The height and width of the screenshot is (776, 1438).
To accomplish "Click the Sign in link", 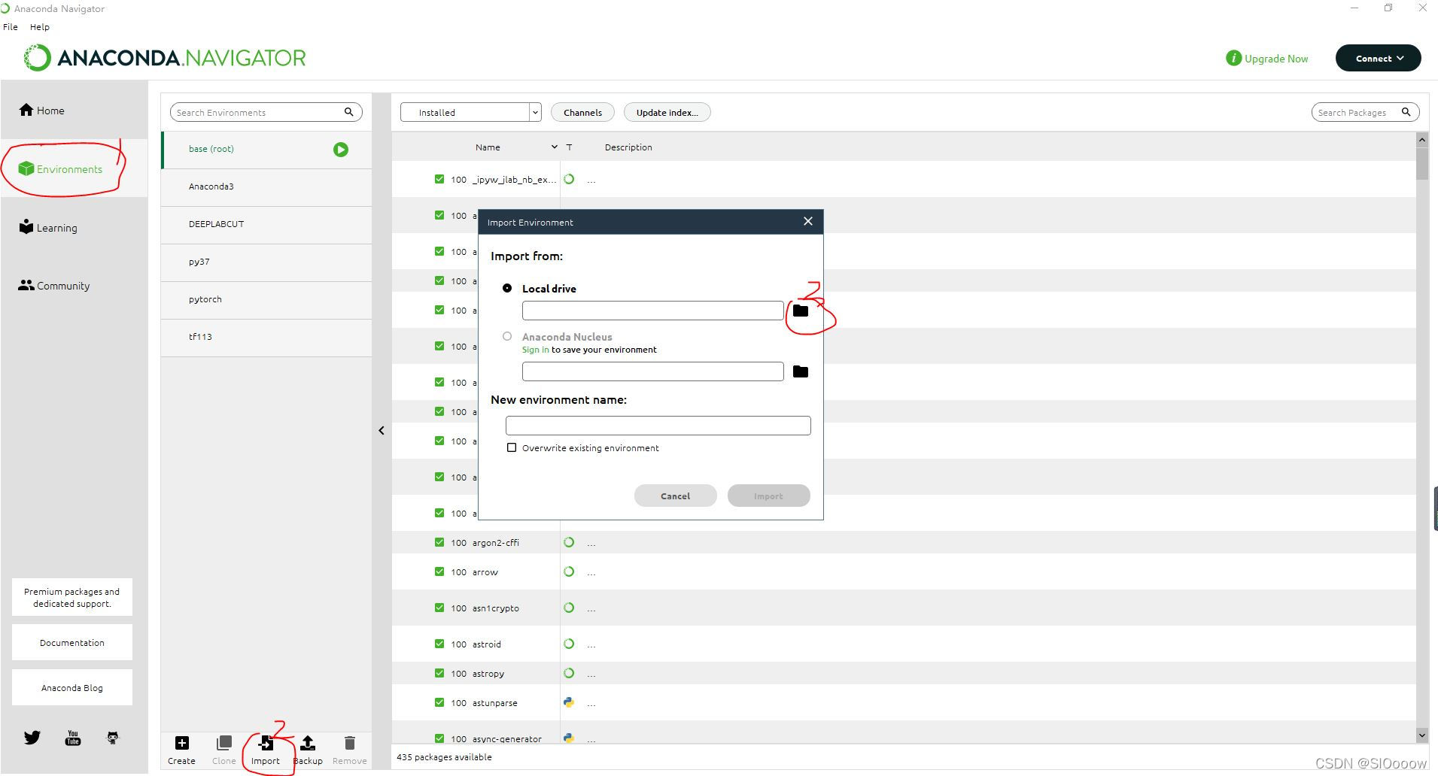I will (x=536, y=350).
